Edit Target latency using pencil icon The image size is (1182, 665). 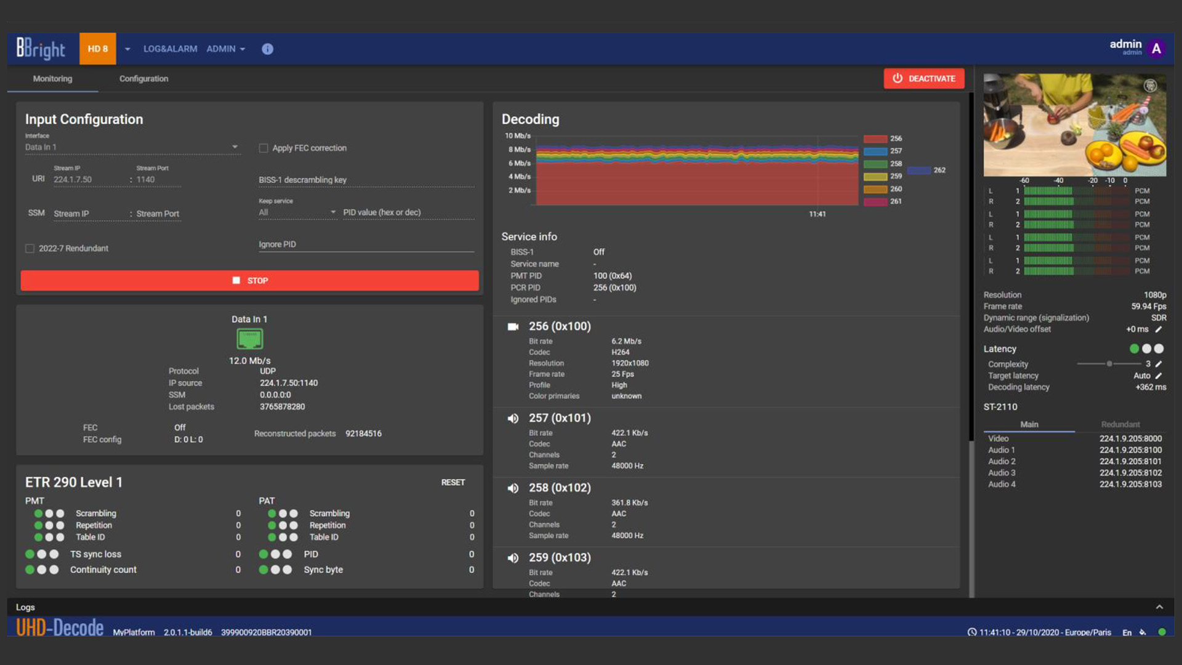pos(1159,376)
